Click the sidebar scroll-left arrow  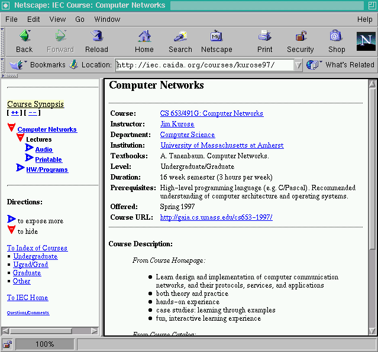[x=5, y=331]
